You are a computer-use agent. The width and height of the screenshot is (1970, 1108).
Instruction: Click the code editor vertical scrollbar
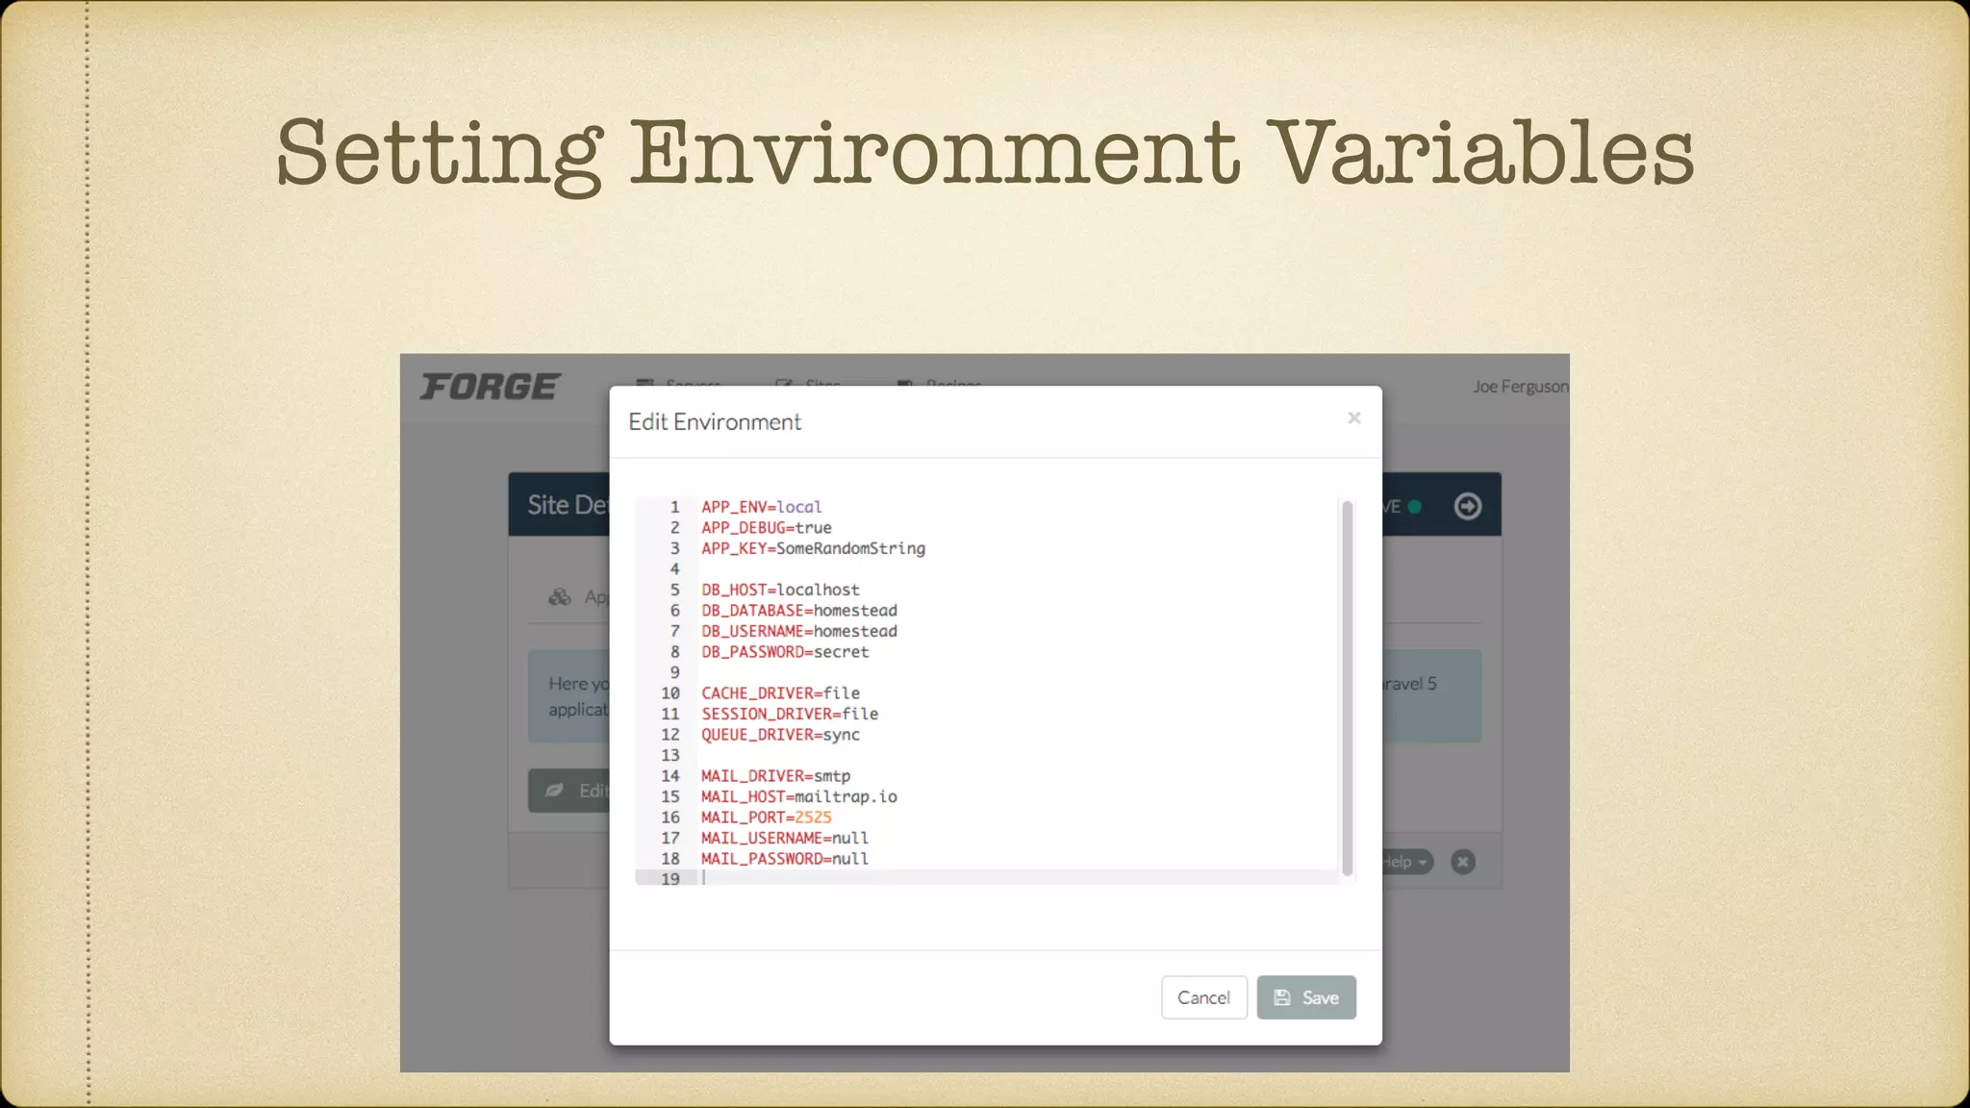click(x=1347, y=688)
